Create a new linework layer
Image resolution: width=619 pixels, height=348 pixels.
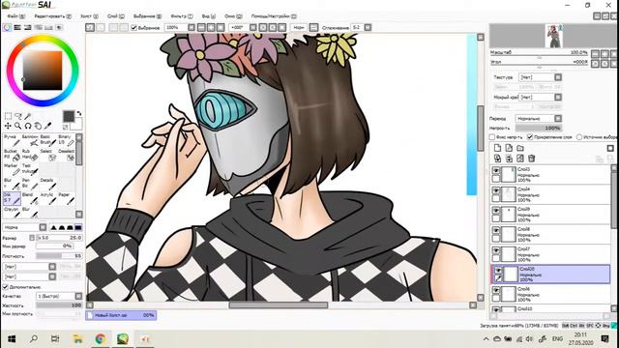[x=509, y=148]
